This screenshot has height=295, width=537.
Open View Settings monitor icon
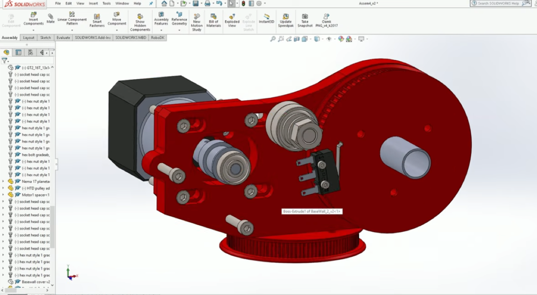tap(361, 39)
